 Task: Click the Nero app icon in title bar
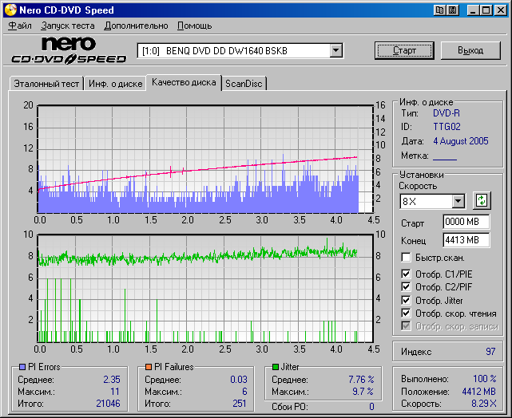[x=9, y=10]
